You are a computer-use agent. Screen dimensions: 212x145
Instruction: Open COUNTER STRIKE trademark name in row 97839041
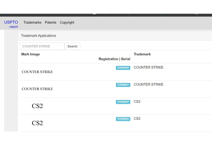[x=148, y=85]
